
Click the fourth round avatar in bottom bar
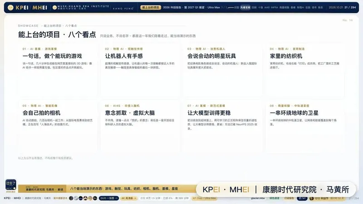tap(85, 198)
